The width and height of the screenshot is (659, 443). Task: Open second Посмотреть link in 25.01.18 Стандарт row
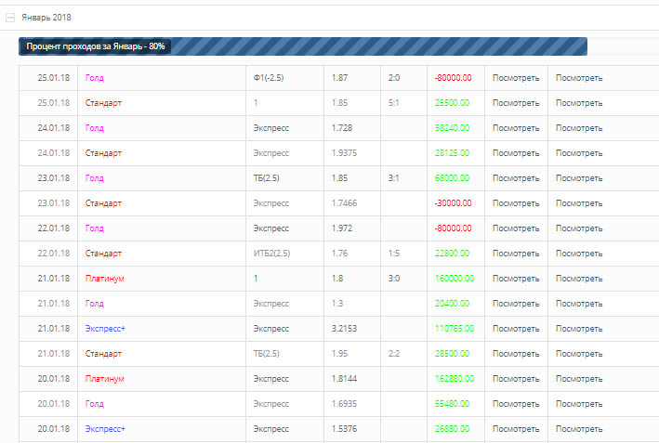[x=579, y=103]
